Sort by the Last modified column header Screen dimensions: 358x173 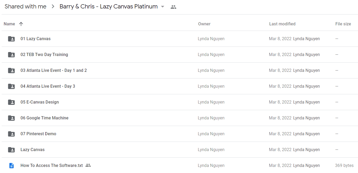(x=282, y=24)
